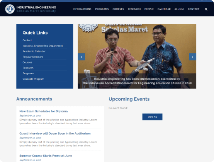Open the Alumni menu item
Screen dimensions: 214x162
tap(179, 9)
